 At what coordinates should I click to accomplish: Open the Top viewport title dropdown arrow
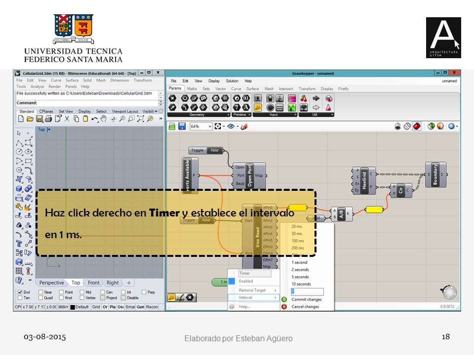coord(49,130)
